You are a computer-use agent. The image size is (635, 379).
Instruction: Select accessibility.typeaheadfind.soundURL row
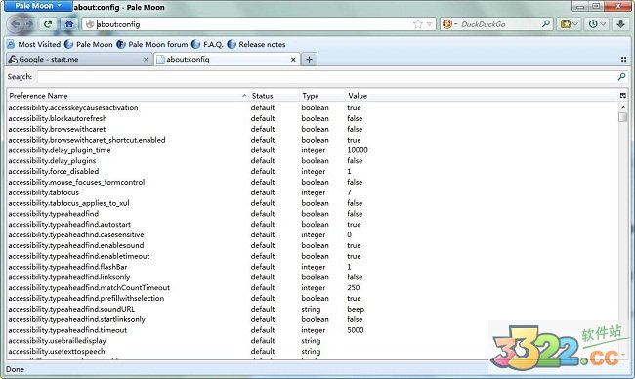pyautogui.click(x=313, y=309)
